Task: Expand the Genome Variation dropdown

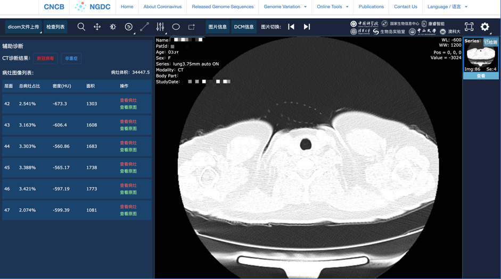Action: point(285,7)
